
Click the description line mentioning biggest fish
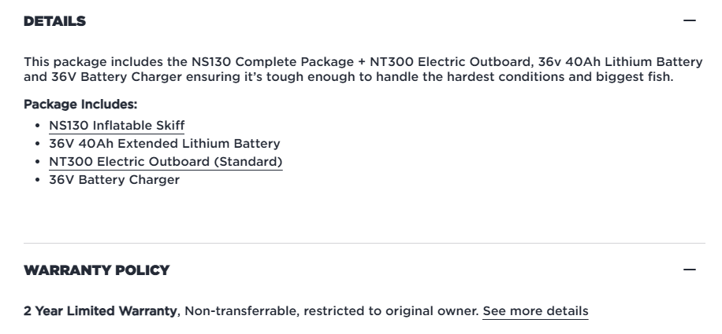348,77
